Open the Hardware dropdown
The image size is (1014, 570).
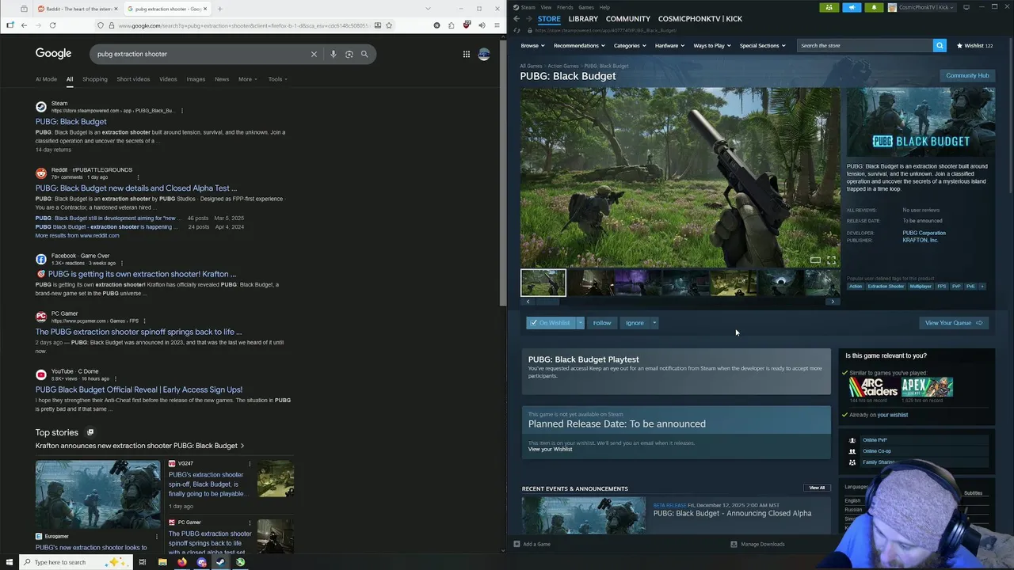(x=669, y=45)
